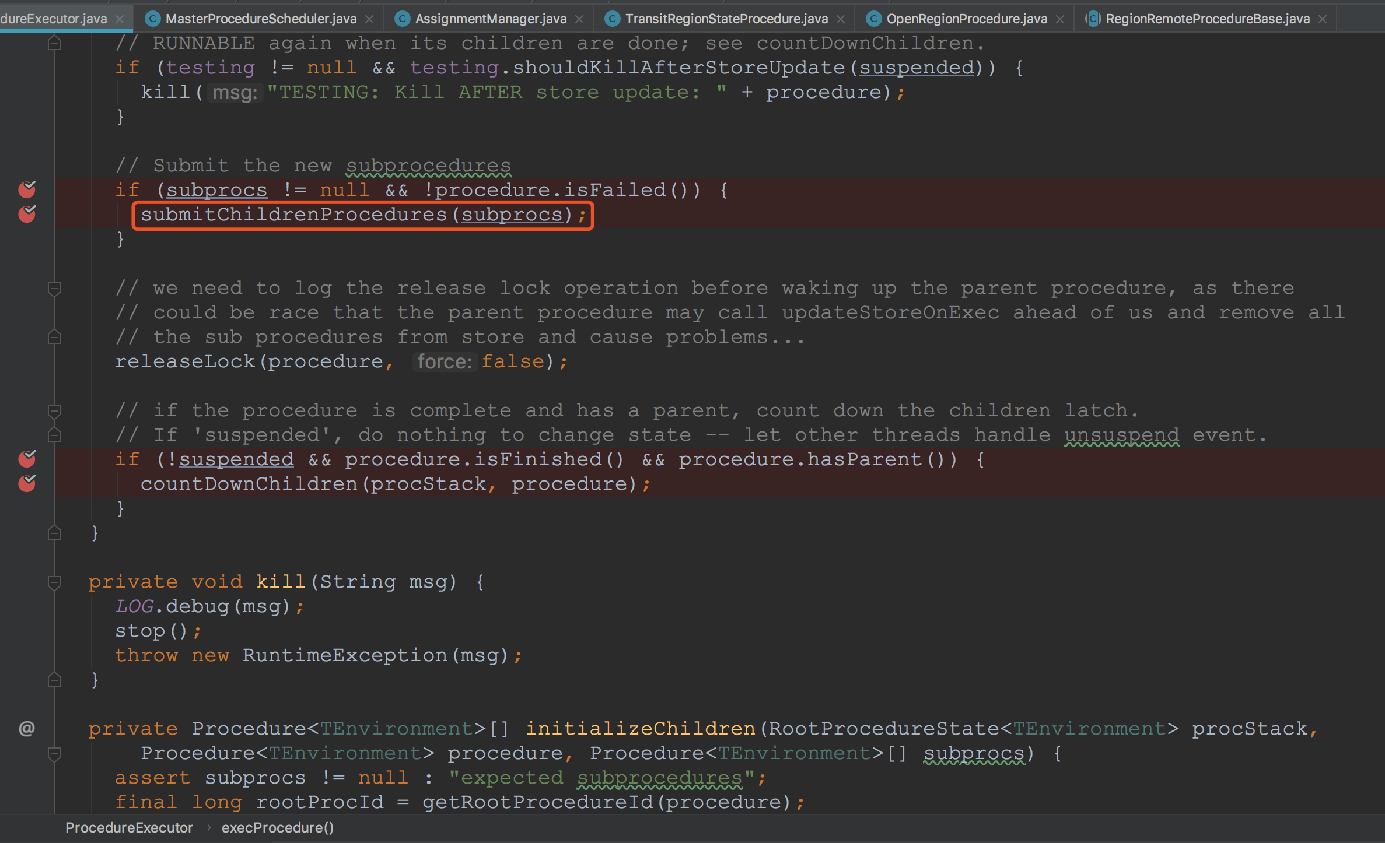The height and width of the screenshot is (843, 1385).
Task: Fold the initializeChildren method body
Action: click(54, 753)
